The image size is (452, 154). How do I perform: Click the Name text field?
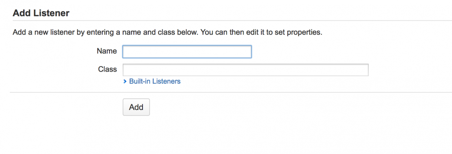[x=187, y=52]
